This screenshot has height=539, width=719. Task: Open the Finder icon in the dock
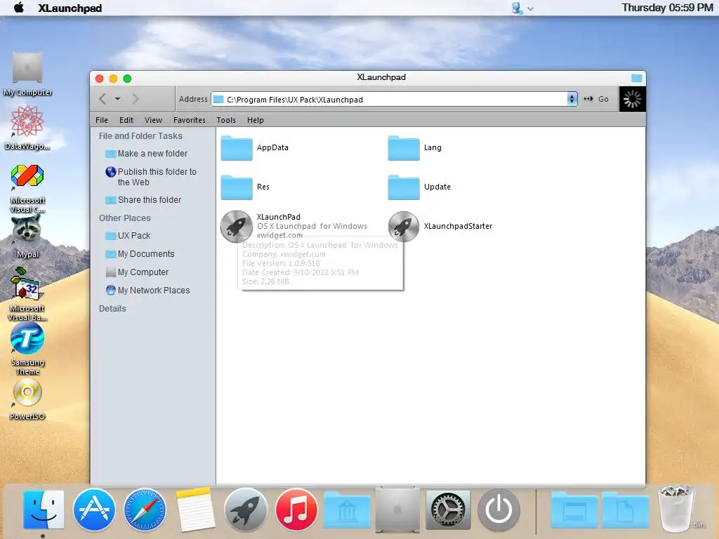[44, 510]
